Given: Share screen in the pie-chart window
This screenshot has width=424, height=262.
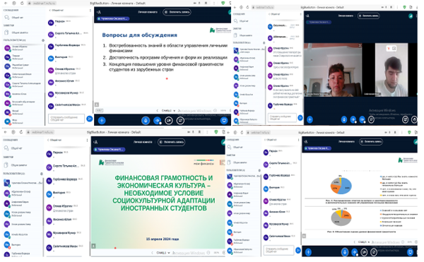Looking at the screenshot, I should pos(374,252).
